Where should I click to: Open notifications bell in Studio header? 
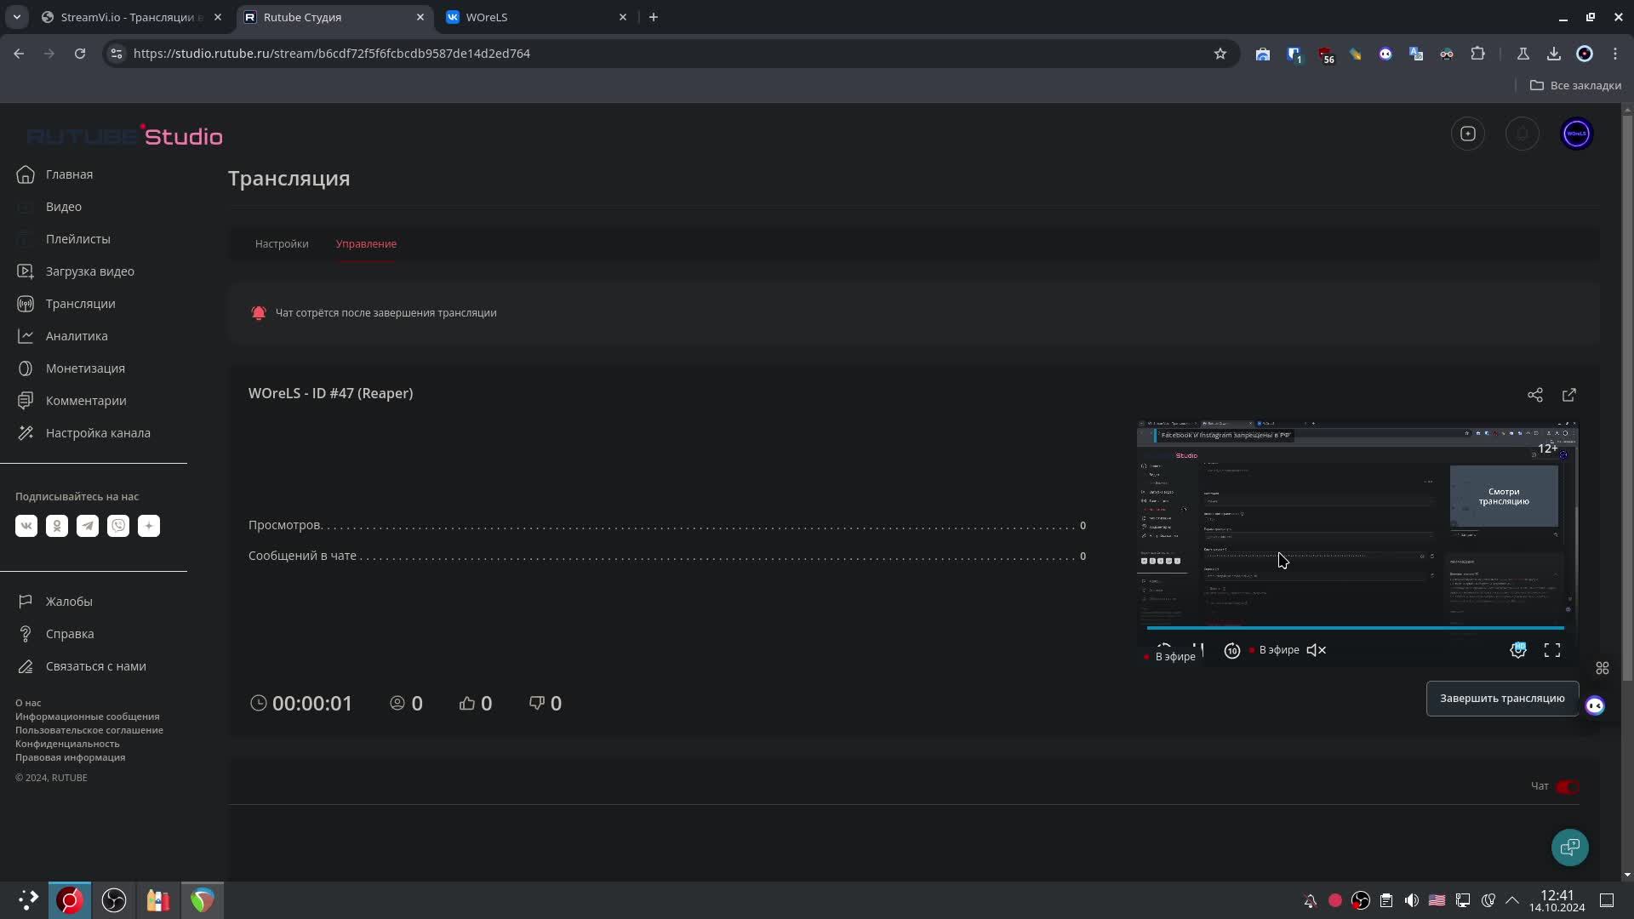tap(1523, 134)
